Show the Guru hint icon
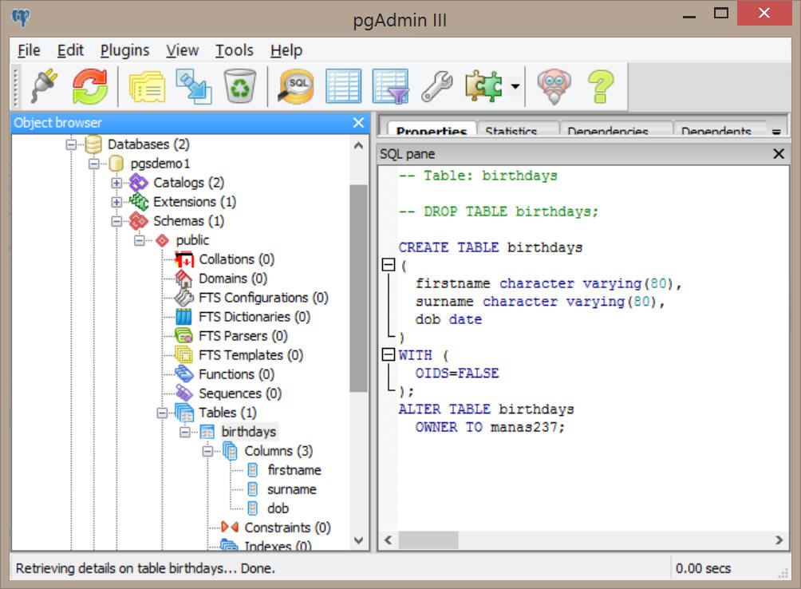The width and height of the screenshot is (801, 589). point(554,86)
